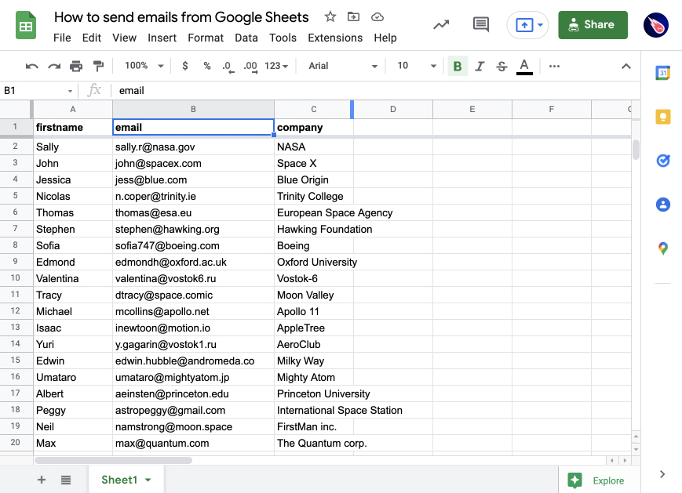Apply currency format with dollar icon

(x=185, y=66)
